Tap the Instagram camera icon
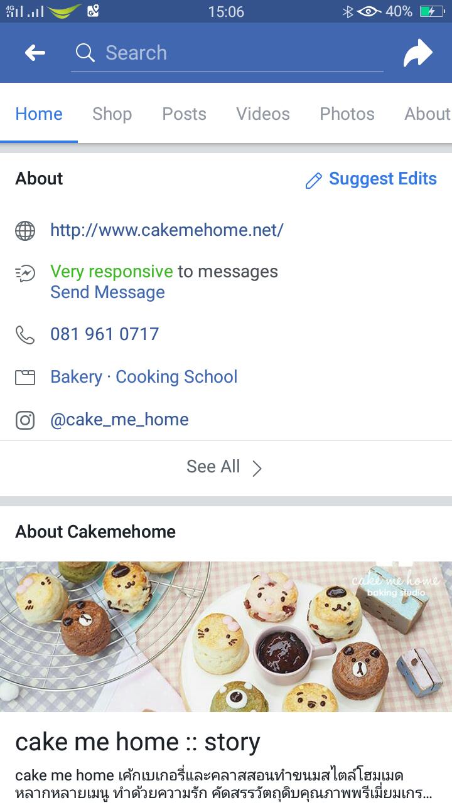 (x=25, y=420)
